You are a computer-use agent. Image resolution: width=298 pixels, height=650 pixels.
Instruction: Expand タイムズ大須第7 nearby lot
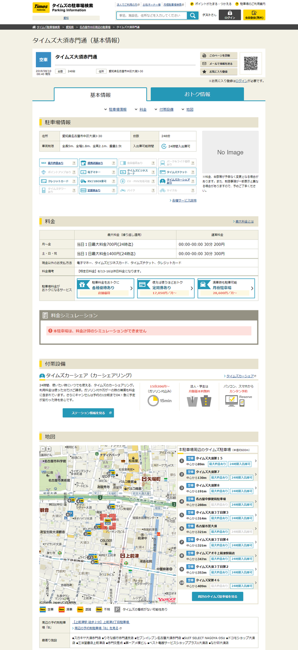218,475
